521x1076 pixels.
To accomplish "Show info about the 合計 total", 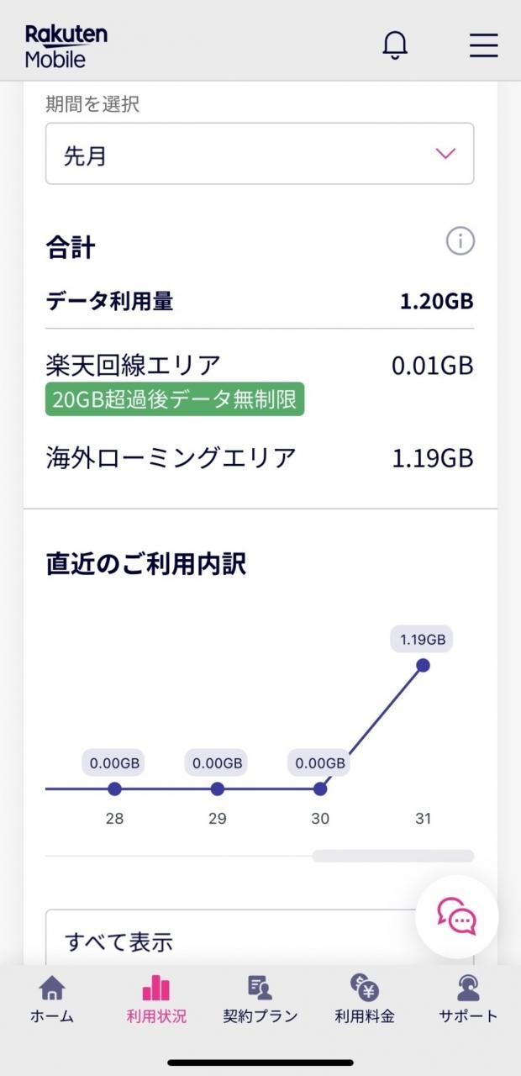I will pyautogui.click(x=460, y=242).
